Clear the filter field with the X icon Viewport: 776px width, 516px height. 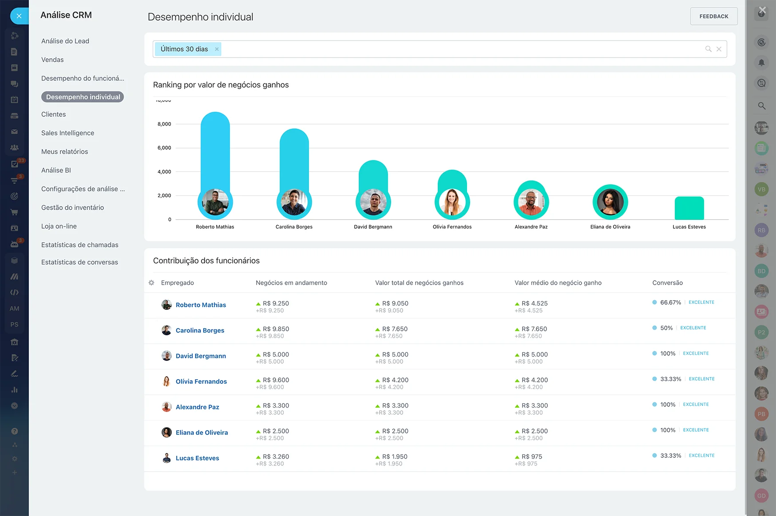coord(719,49)
